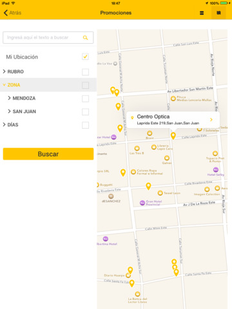The height and width of the screenshot is (309, 232).
Task: Tap the yellow pin under Centro Optica callout
Action: (173, 136)
